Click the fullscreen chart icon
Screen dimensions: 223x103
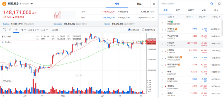[4, 30]
